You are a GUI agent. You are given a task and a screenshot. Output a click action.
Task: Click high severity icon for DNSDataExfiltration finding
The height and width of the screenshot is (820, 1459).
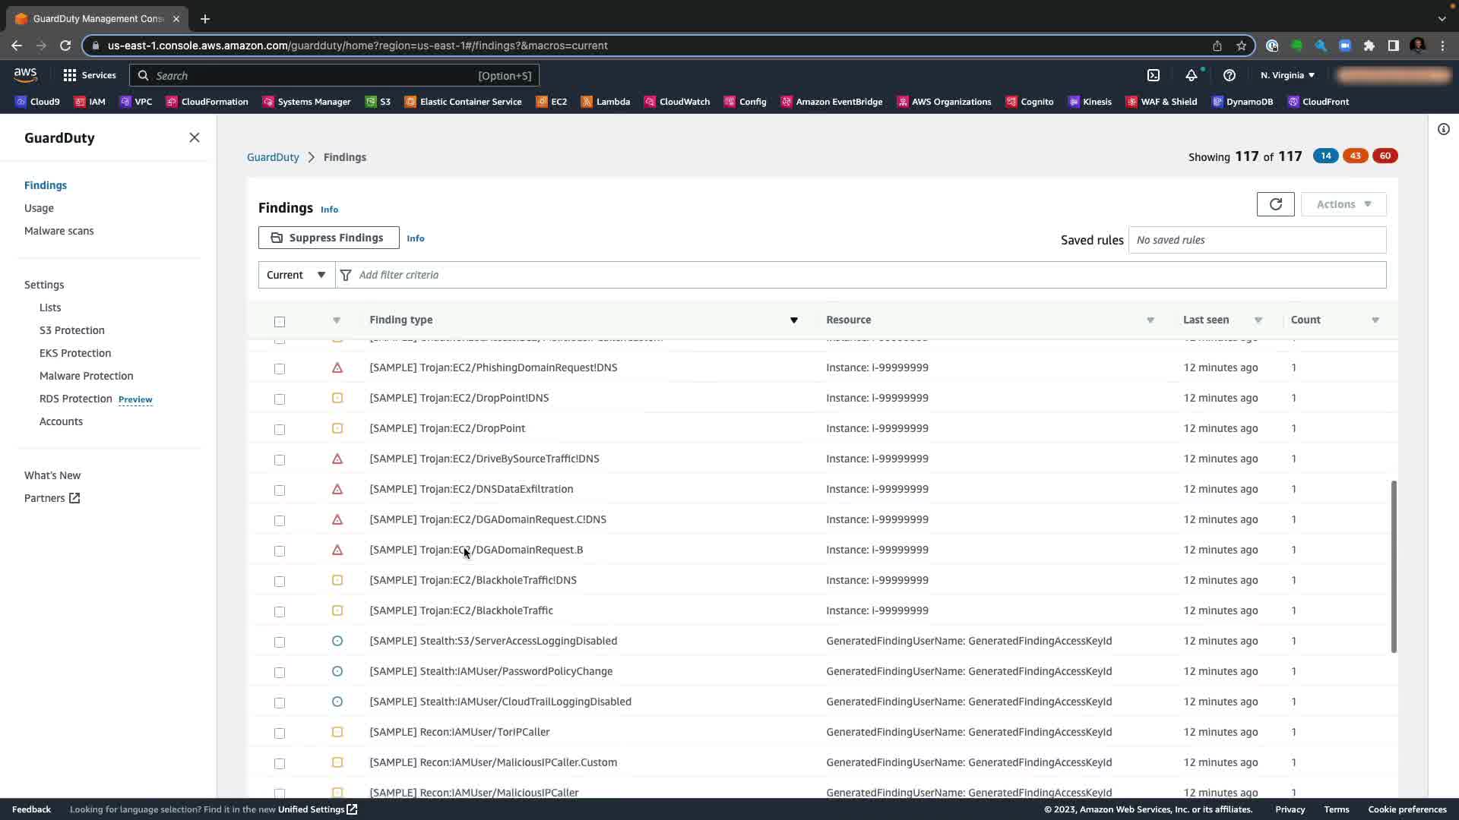pyautogui.click(x=337, y=489)
